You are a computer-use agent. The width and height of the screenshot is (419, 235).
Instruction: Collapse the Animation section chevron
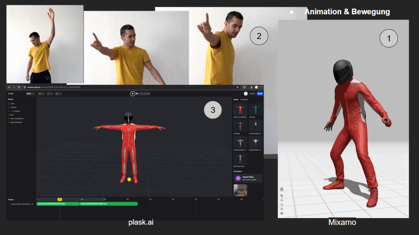click(262, 171)
